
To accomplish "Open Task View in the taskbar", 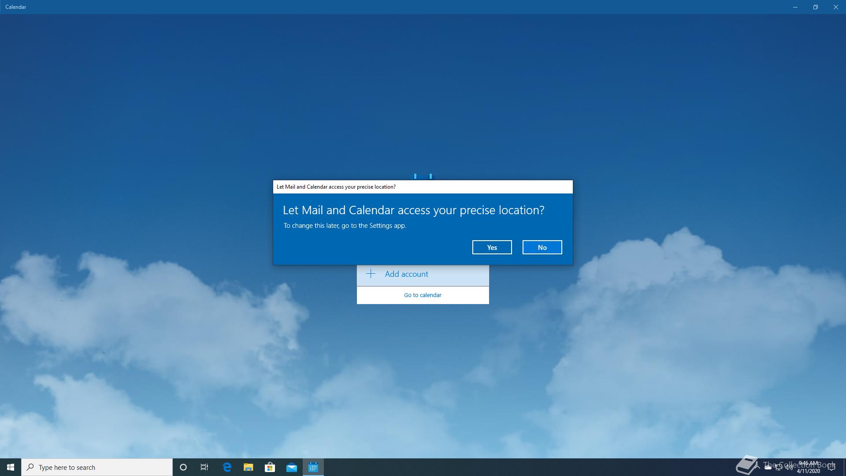I will [204, 467].
